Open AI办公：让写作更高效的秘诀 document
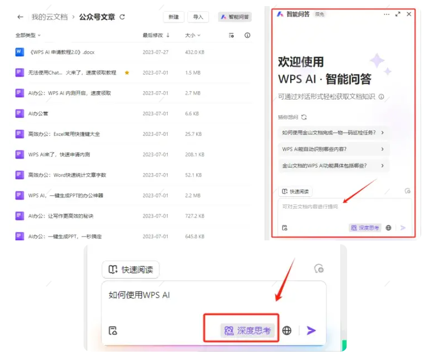This screenshot has height=360, width=424. 61,216
